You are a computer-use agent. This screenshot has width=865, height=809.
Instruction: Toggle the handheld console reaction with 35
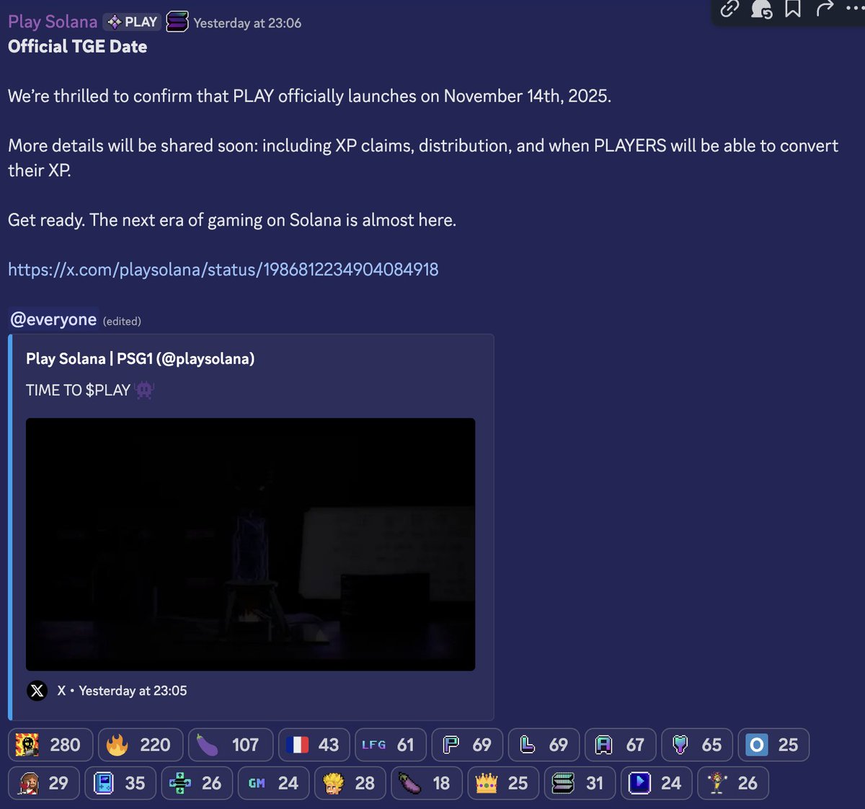tap(120, 783)
